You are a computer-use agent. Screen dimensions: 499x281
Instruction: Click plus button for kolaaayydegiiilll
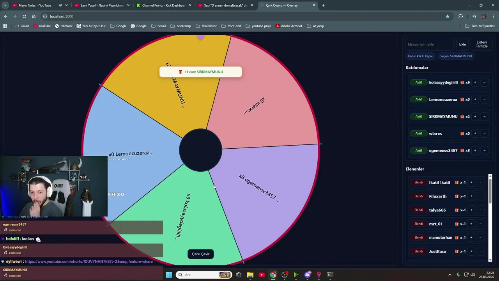[x=475, y=82]
